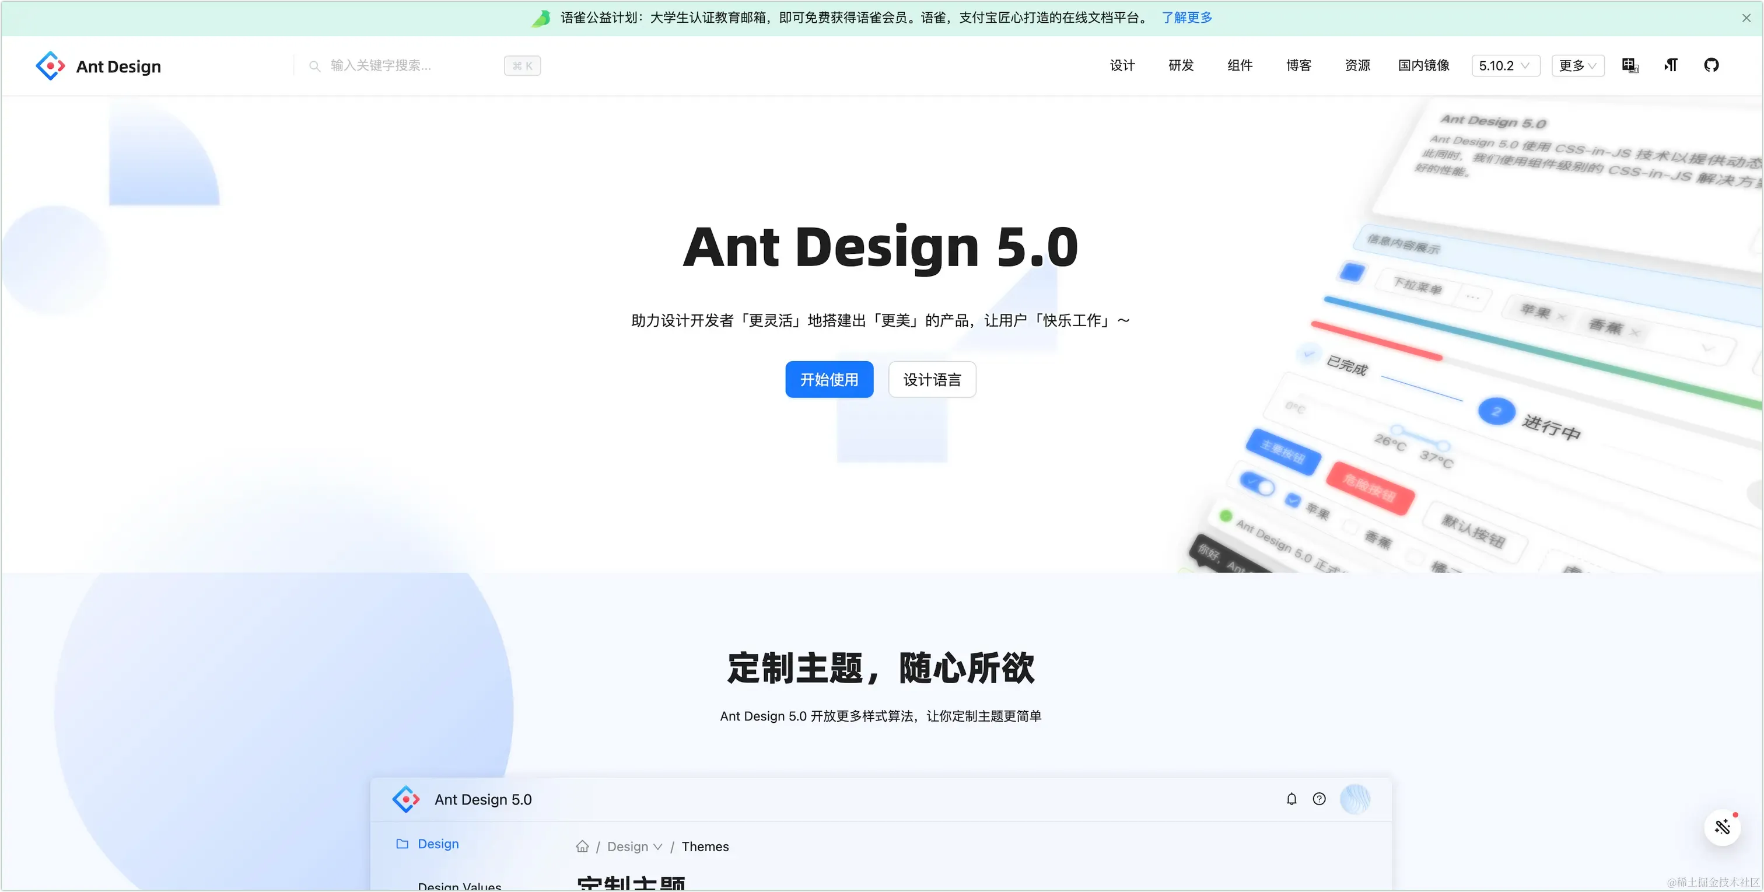The width and height of the screenshot is (1764, 892).
Task: Click the ⌘ K shortcut badge
Action: coord(523,66)
